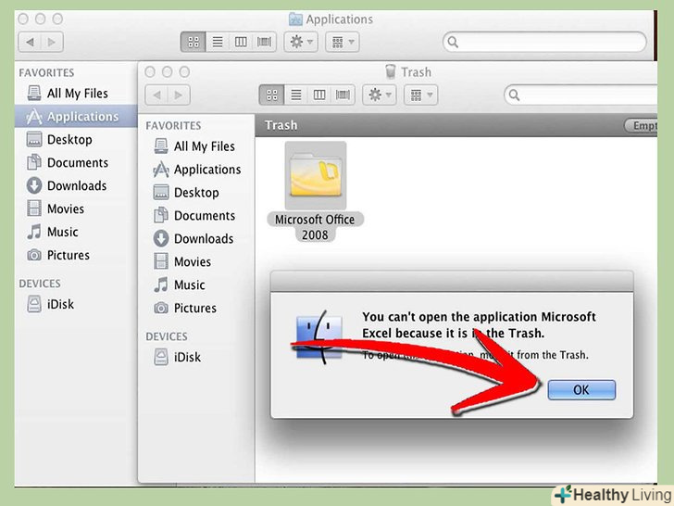Select Applications in Applications window sidebar
674x506 pixels.
(76, 116)
